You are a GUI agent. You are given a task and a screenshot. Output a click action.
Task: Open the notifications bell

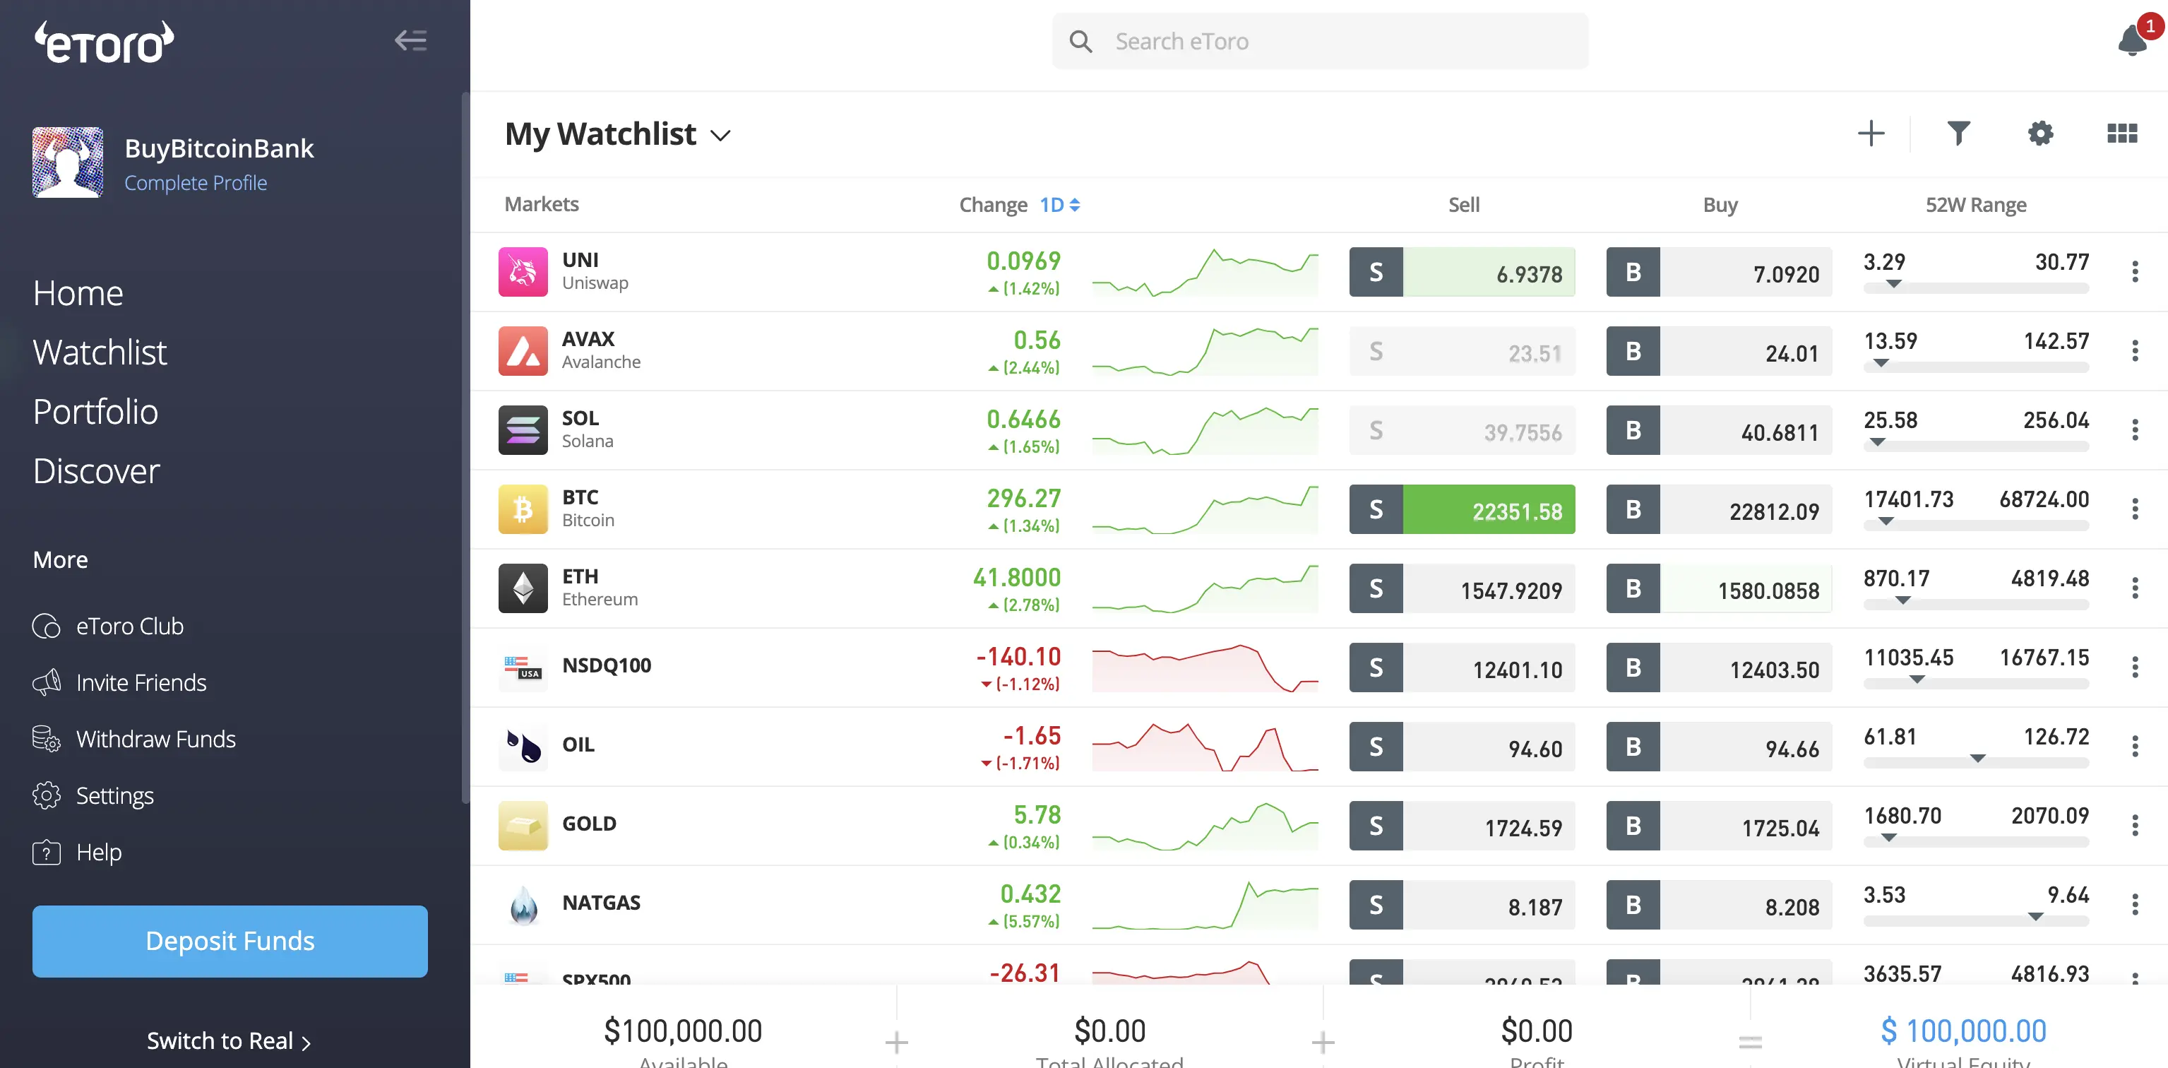[2132, 40]
